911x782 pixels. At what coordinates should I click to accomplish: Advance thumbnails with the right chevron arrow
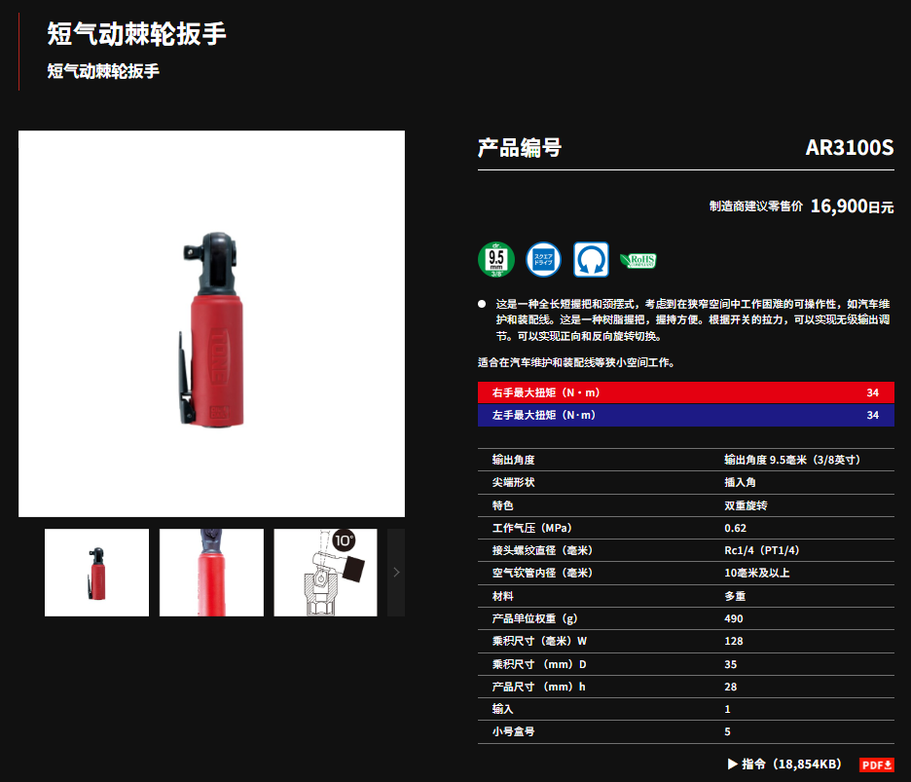[396, 572]
